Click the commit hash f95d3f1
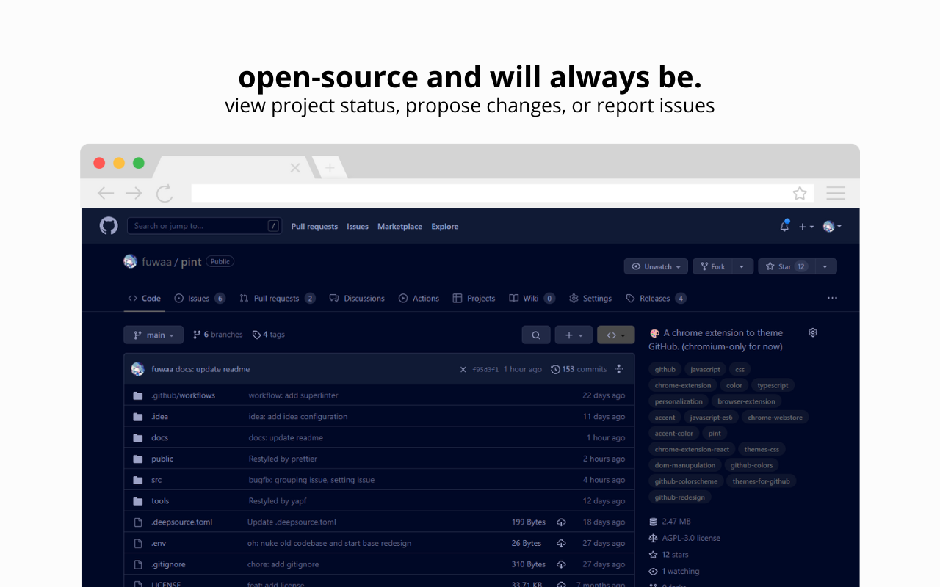The width and height of the screenshot is (940, 587). pyautogui.click(x=485, y=369)
